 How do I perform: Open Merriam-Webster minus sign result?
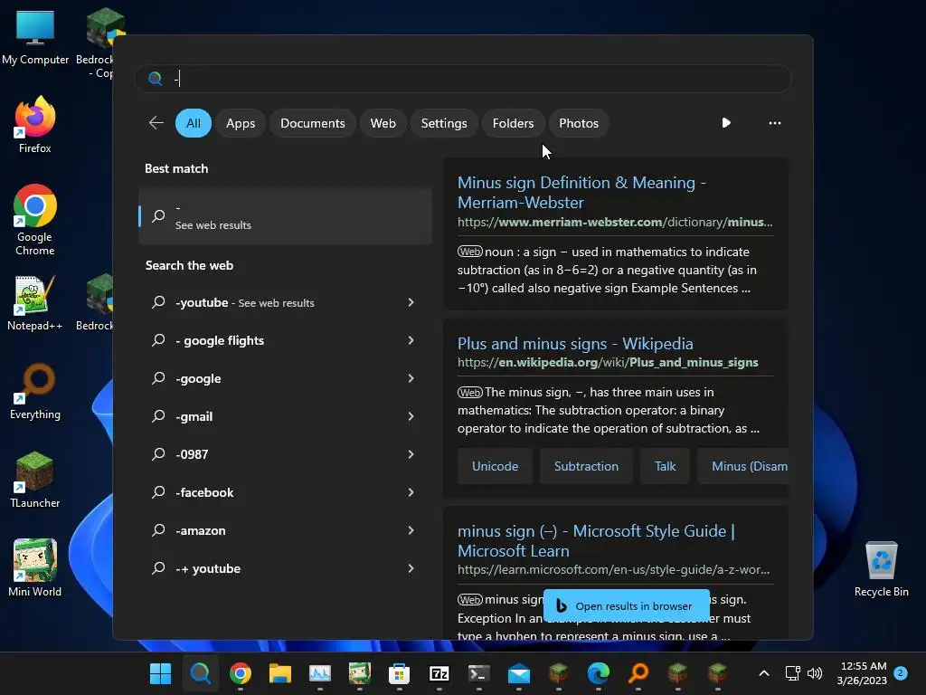pos(581,192)
